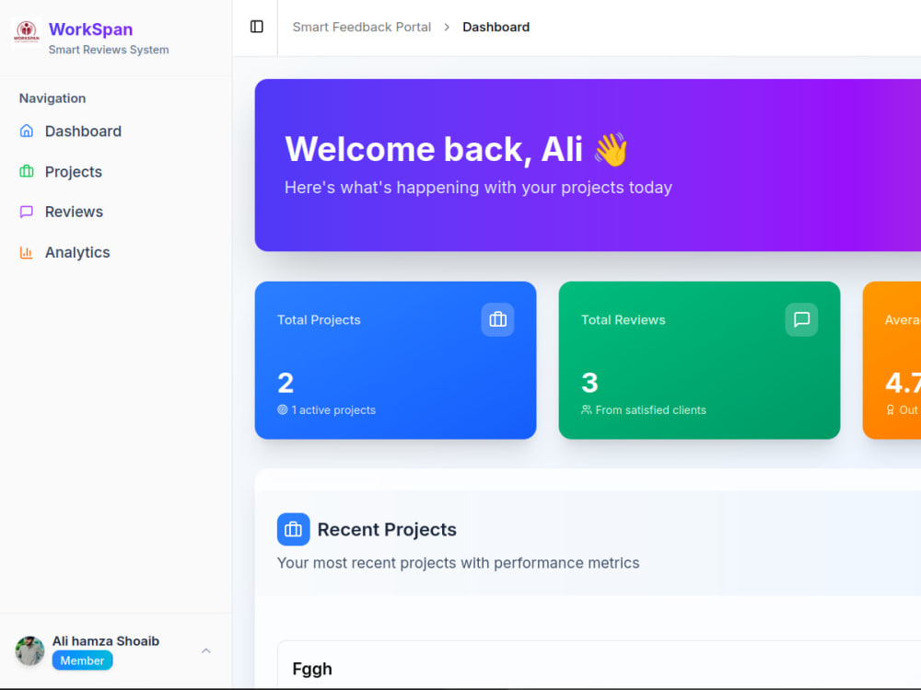921x690 pixels.
Task: Click the Reviews speech bubble icon in sidebar
Action: coord(27,212)
